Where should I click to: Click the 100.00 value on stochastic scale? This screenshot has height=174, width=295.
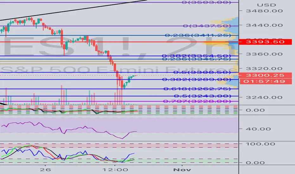pyautogui.click(x=261, y=144)
